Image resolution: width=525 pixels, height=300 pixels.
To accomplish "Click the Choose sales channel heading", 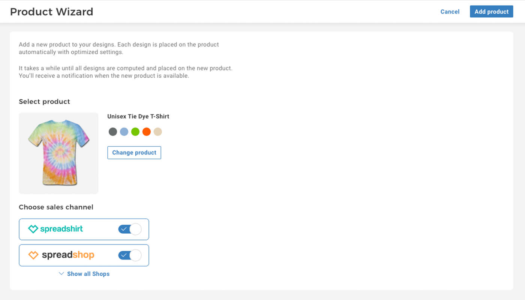I will (56, 207).
